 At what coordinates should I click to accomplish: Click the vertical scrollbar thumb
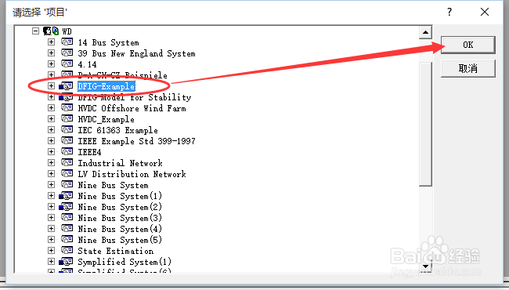coord(425,124)
